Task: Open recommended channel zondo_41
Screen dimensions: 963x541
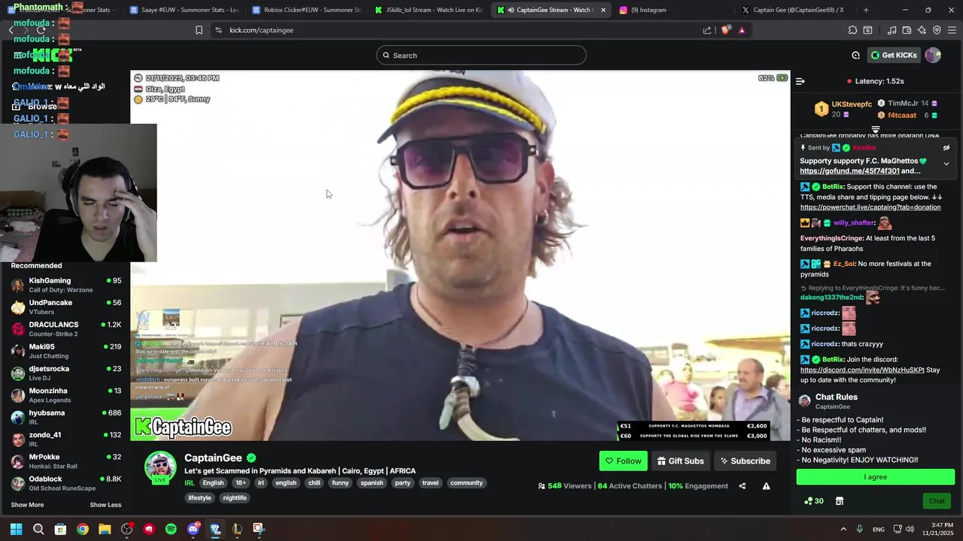Action: [x=66, y=440]
